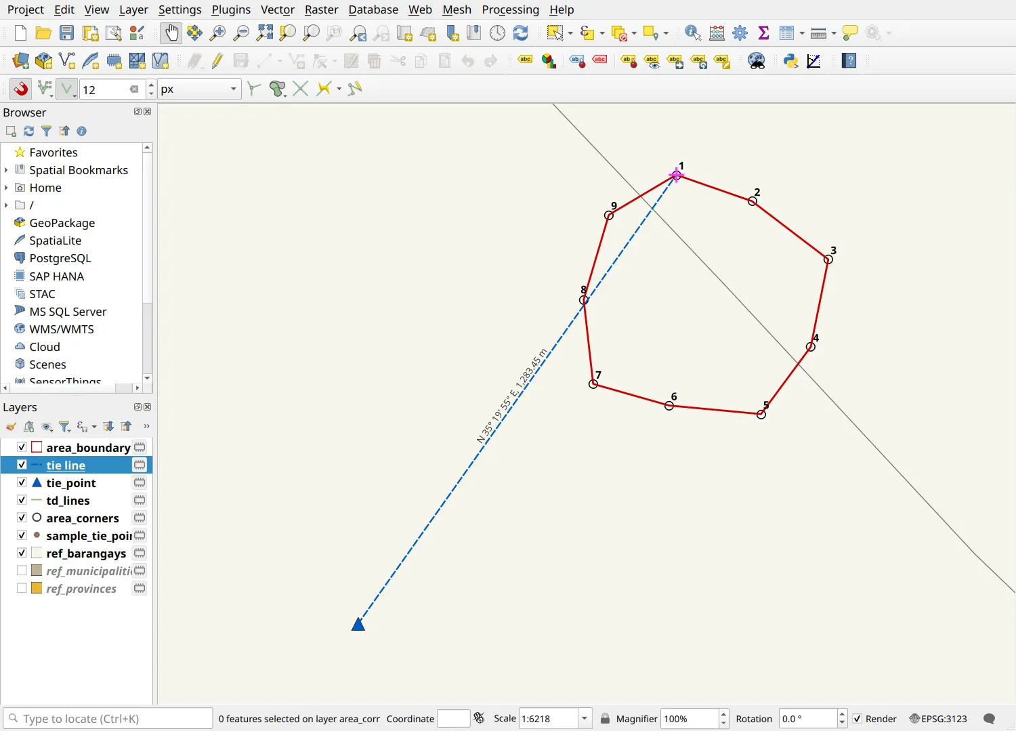This screenshot has width=1016, height=731.
Task: Select WMS/WMTS in the Browser panel
Action: point(62,329)
